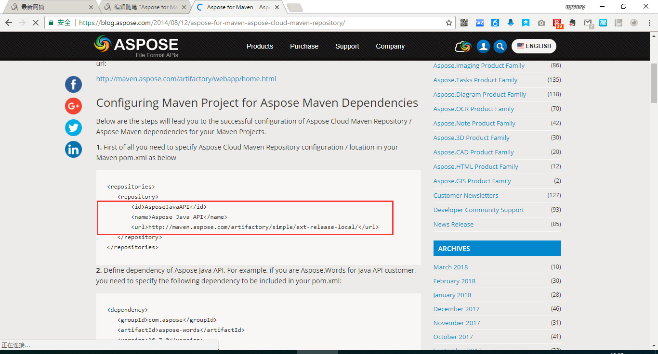
Task: Open the blue WZ extension
Action: [x=480, y=23]
